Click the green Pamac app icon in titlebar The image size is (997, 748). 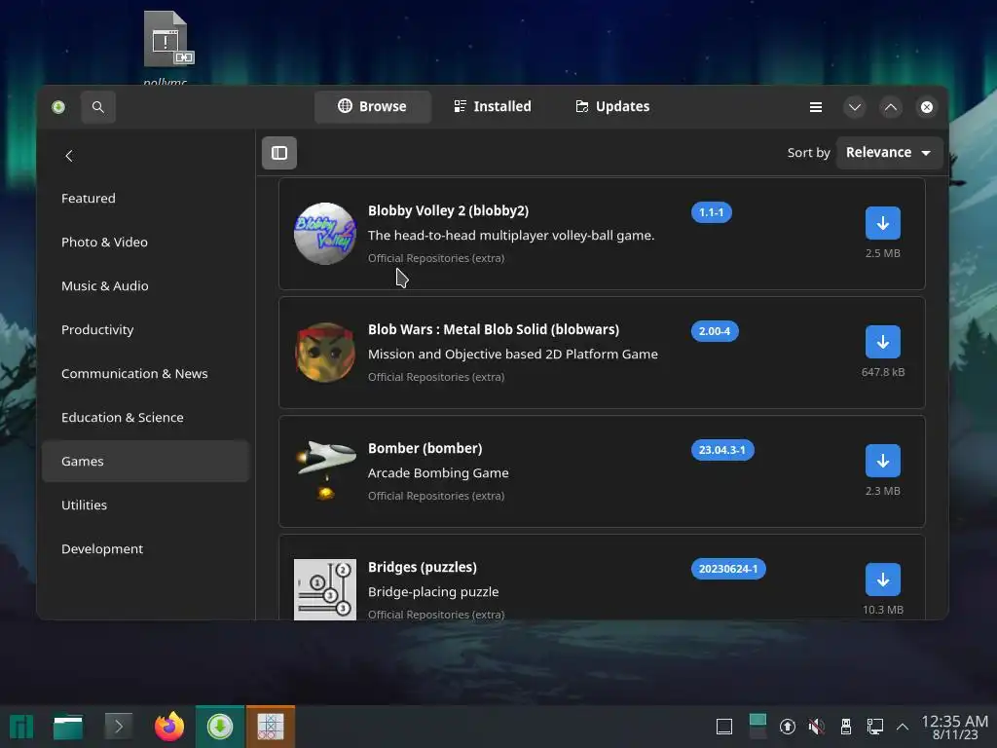(58, 107)
